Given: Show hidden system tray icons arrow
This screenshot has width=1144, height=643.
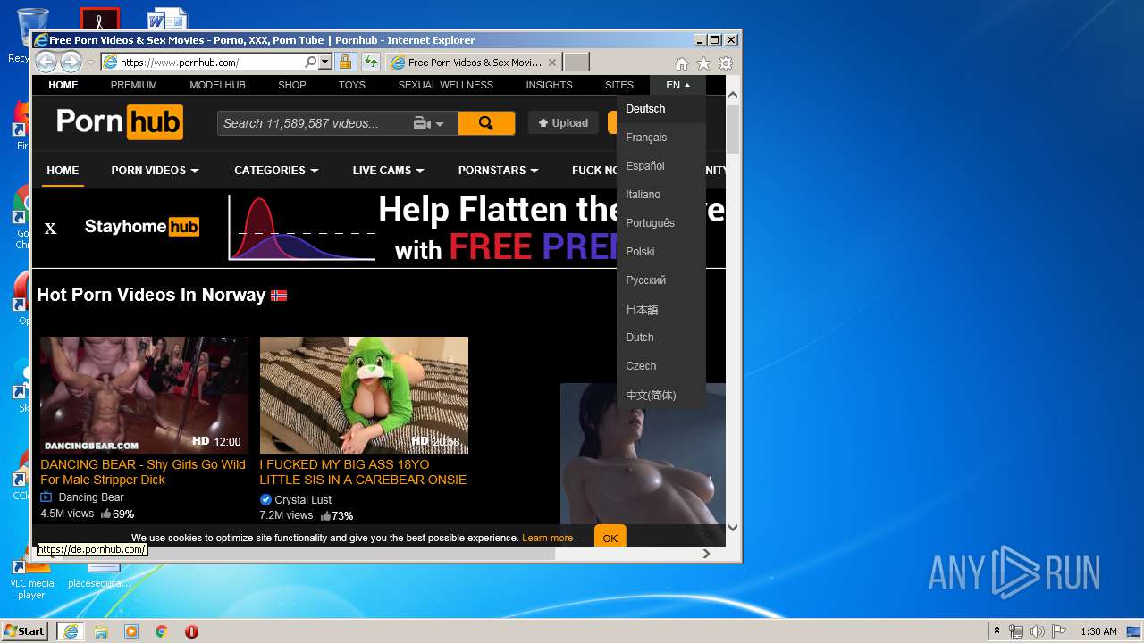Looking at the screenshot, I should tap(997, 631).
